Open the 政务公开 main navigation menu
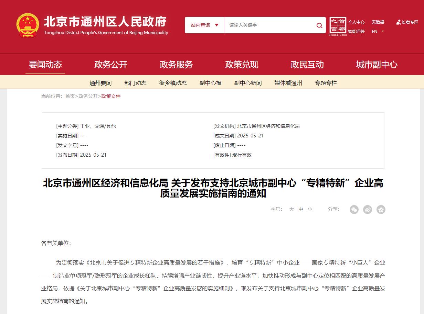Viewport: 424px width, 314px height. click(111, 65)
